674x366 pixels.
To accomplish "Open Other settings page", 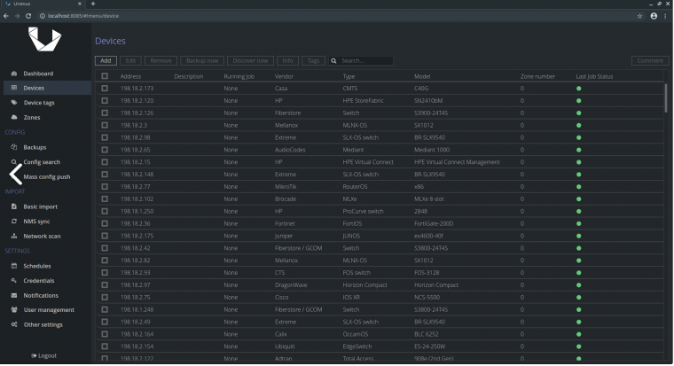I will click(43, 324).
